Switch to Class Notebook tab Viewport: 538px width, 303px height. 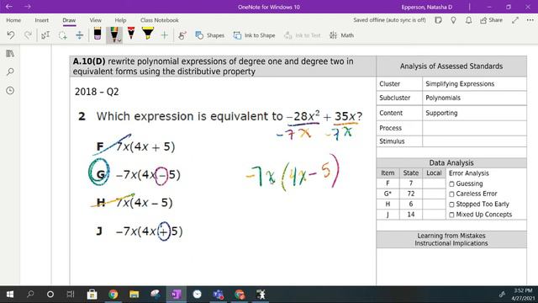[x=159, y=20]
